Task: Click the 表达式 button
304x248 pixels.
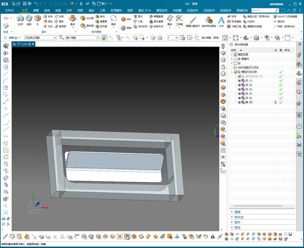Action: (x=281, y=21)
